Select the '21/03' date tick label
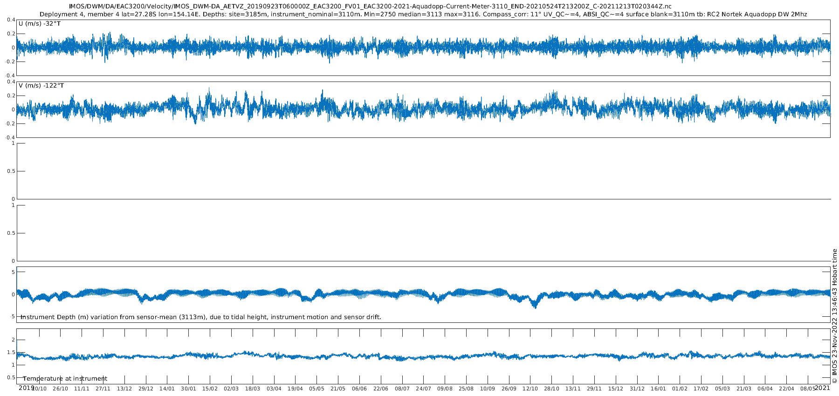 pyautogui.click(x=744, y=389)
